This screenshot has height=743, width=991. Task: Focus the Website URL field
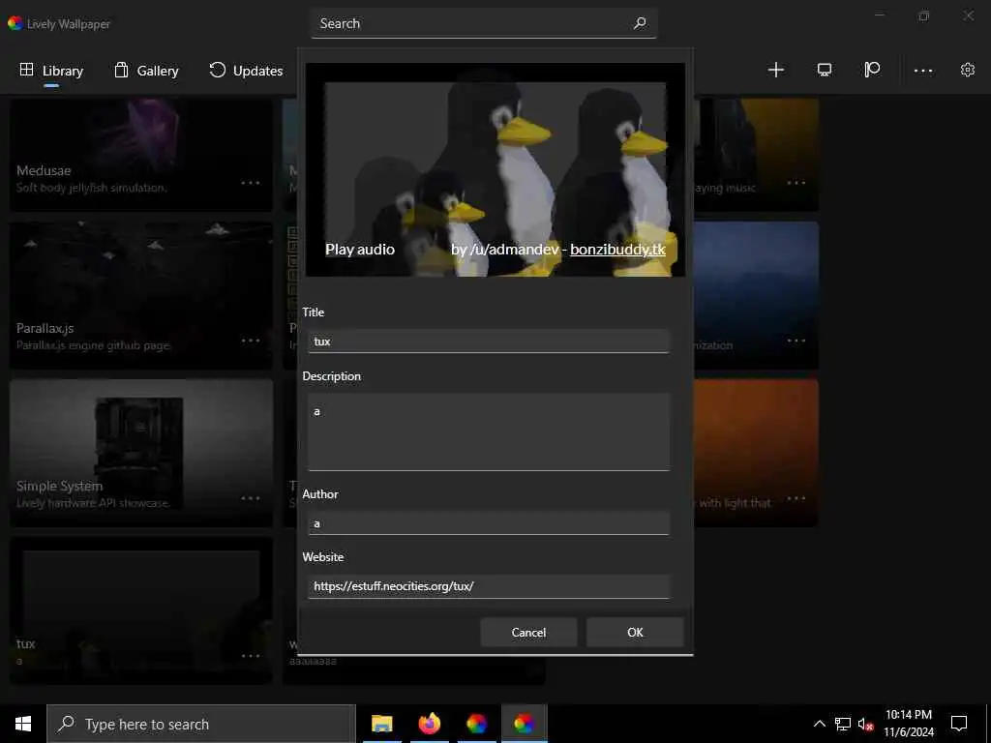point(489,586)
